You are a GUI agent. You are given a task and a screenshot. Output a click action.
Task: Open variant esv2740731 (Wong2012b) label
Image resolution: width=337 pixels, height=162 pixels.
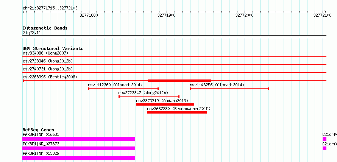pyautogui.click(x=48, y=69)
